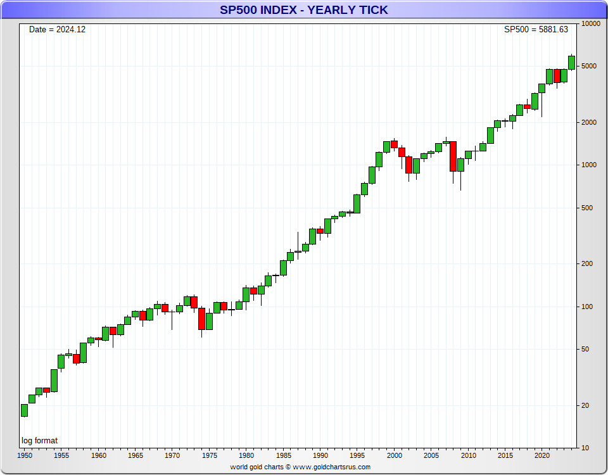The height and width of the screenshot is (475, 608).
Task: Click the "SP500 = 5881.63" value label
Action: [536, 30]
